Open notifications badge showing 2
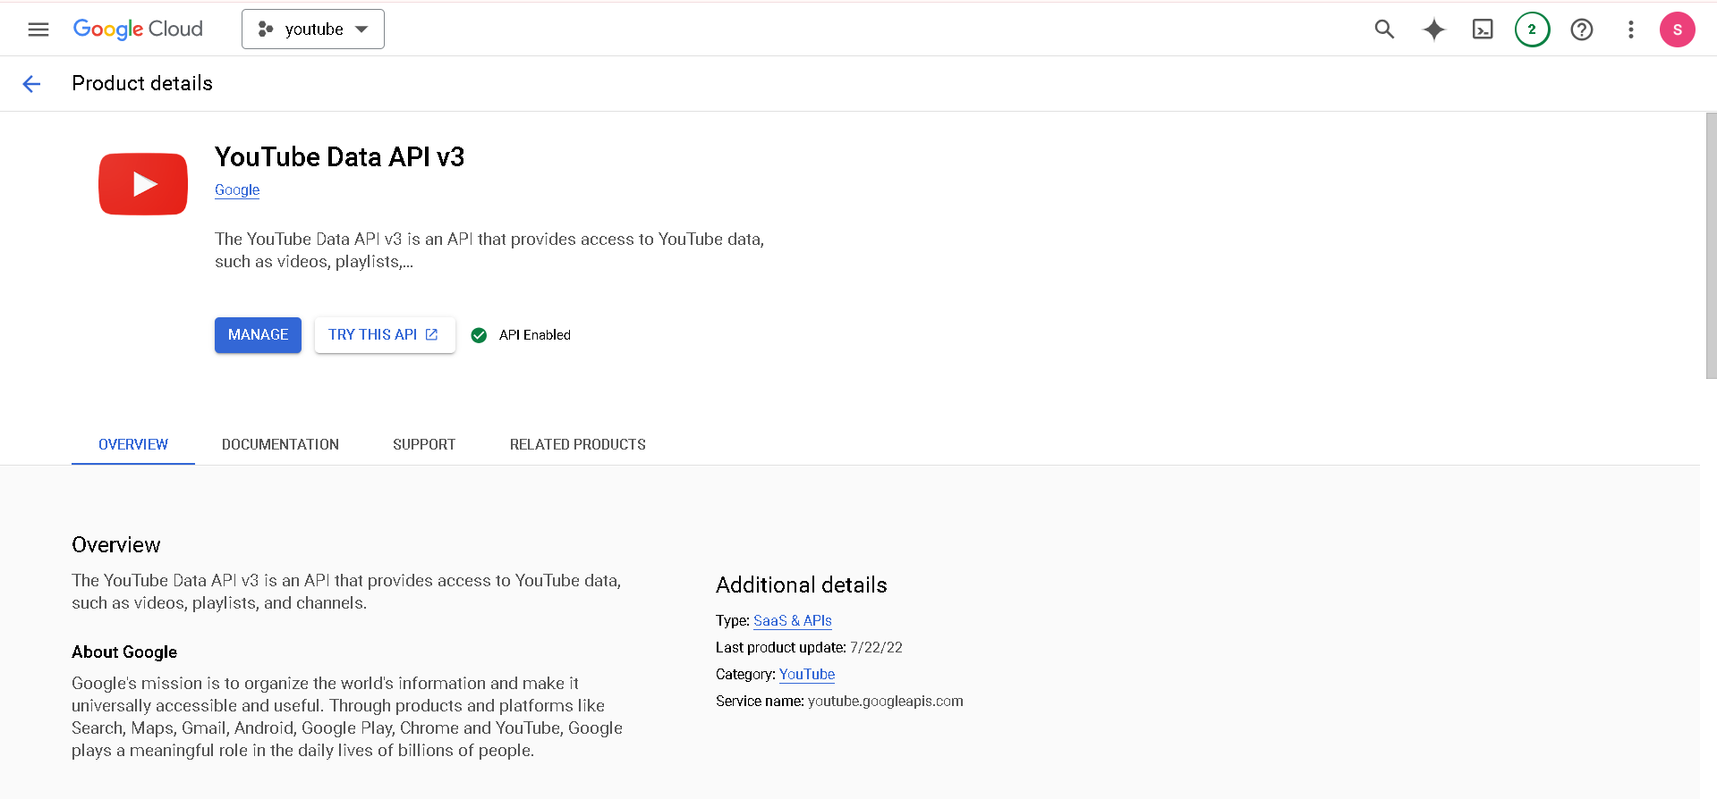Screen dimensions: 1717x799 (1532, 29)
